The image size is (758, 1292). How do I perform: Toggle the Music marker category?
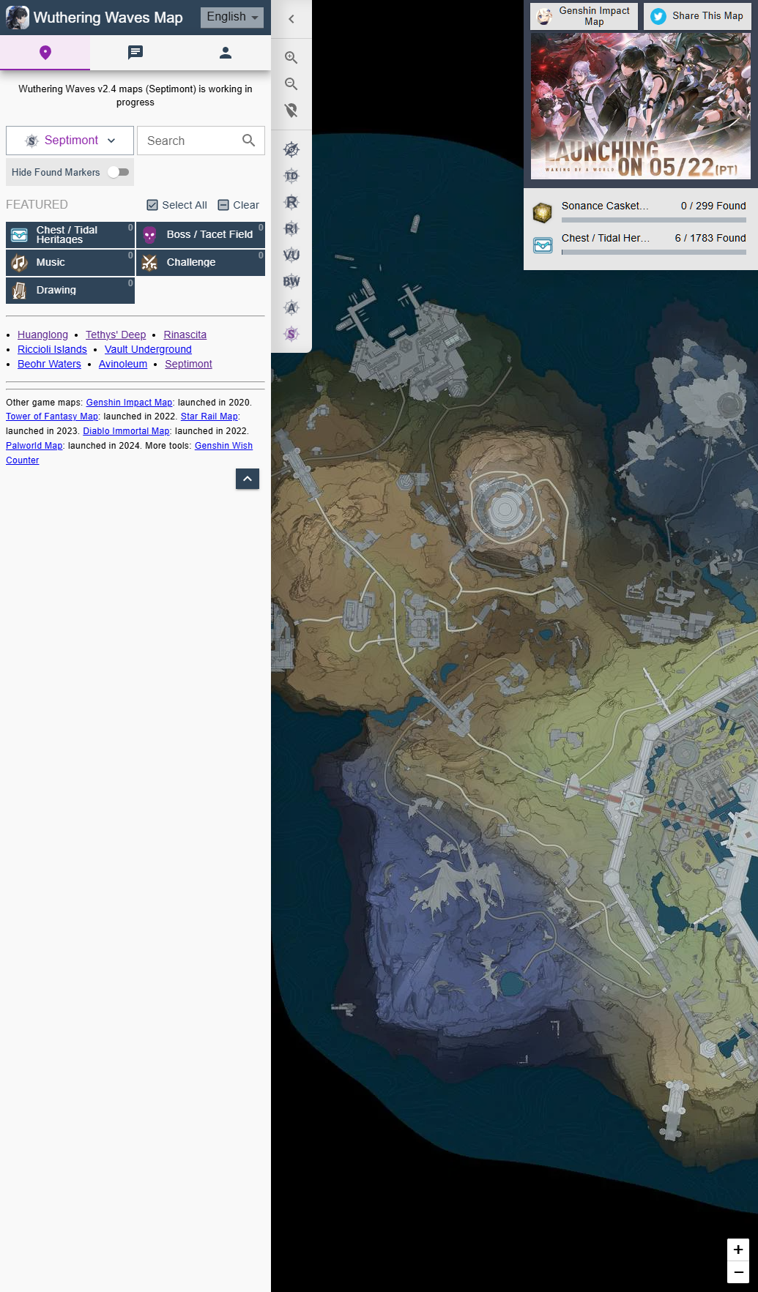pos(70,263)
